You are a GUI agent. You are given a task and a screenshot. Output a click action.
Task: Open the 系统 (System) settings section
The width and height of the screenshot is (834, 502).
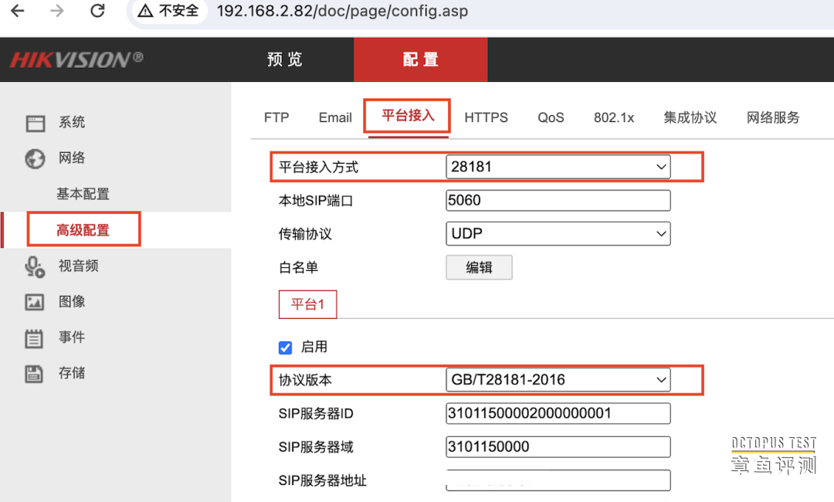pos(71,122)
